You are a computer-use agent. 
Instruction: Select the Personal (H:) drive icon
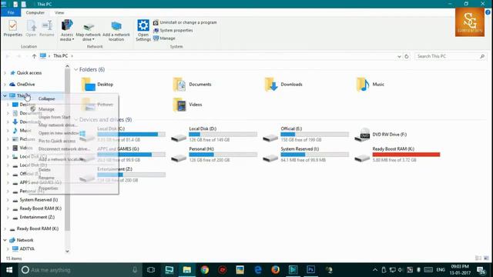pyautogui.click(x=179, y=158)
